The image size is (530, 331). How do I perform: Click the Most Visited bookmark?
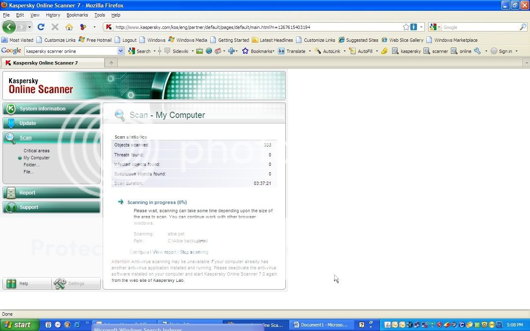click(x=17, y=40)
